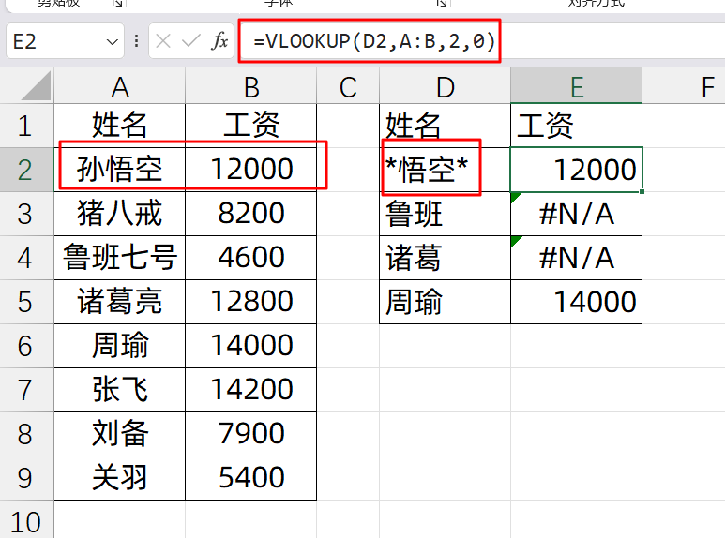Click cell with value 4600
The height and width of the screenshot is (538, 725).
(251, 258)
